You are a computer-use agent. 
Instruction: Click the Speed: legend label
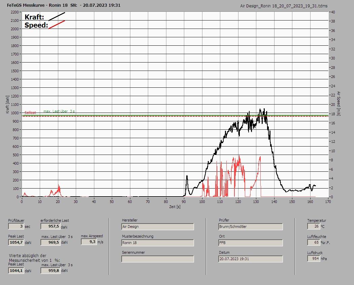point(36,25)
